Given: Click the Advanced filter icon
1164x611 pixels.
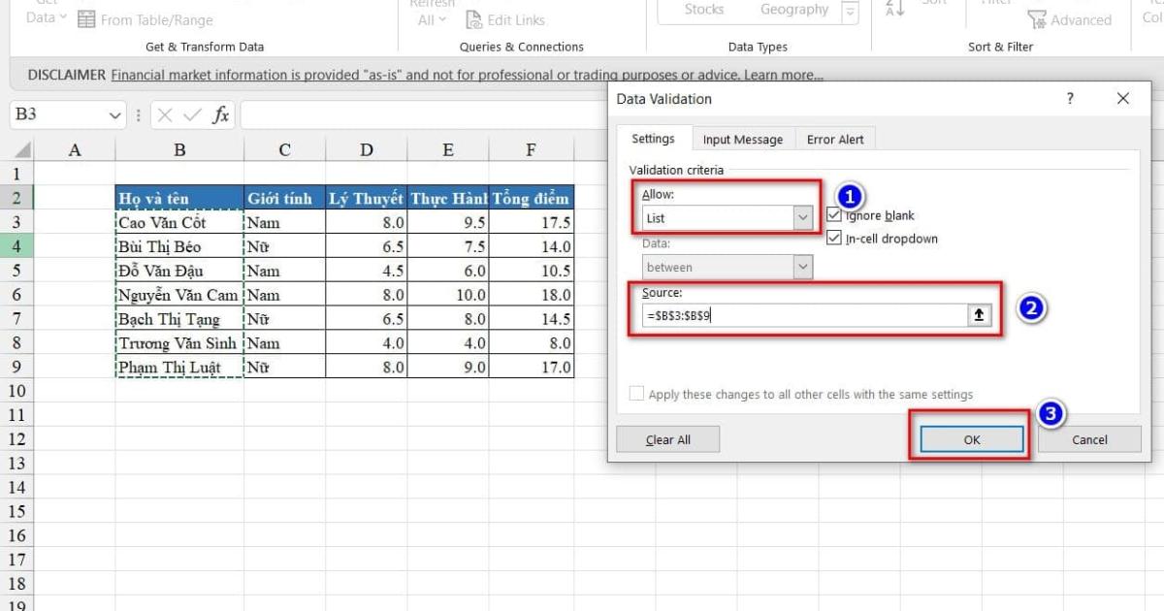Looking at the screenshot, I should (x=1037, y=19).
